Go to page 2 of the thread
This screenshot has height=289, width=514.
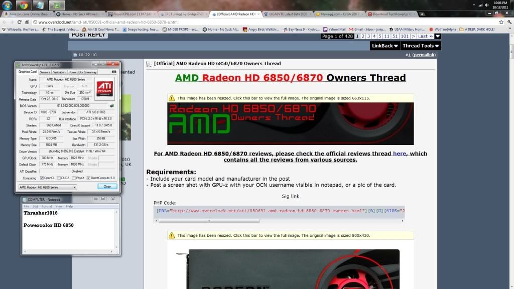[x=363, y=36]
